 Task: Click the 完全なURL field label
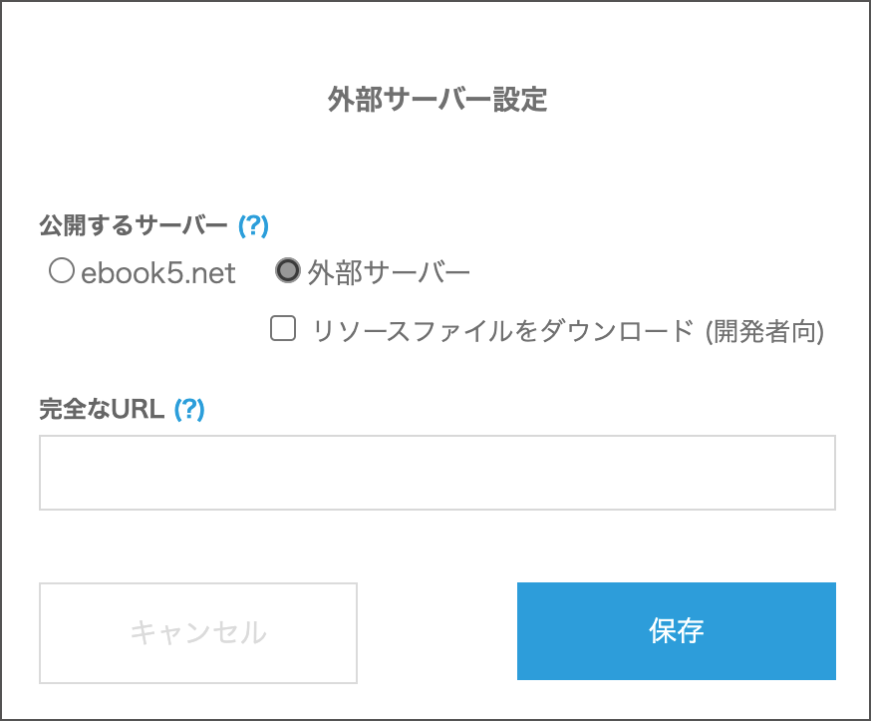coord(102,409)
